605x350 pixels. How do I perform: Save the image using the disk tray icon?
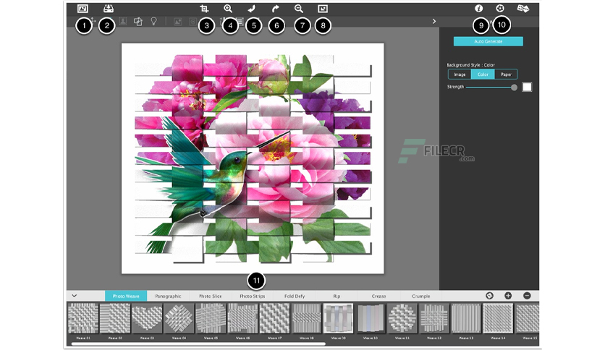tap(109, 9)
